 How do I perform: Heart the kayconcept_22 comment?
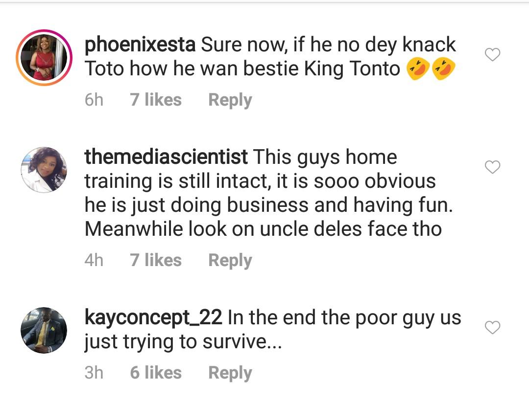pos(492,327)
